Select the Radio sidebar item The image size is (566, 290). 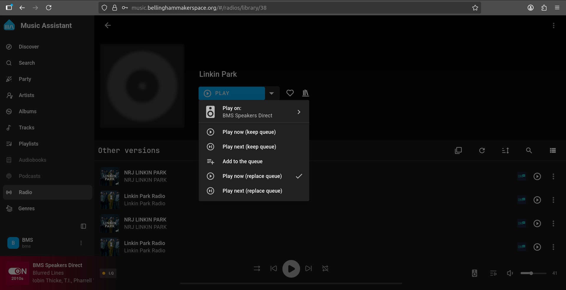click(47, 192)
